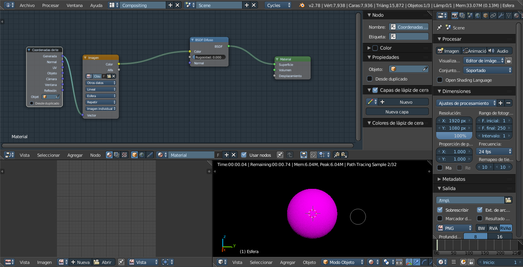
Task: Open the Agregar menu in node editor
Action: click(75, 155)
